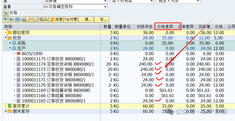Image resolution: width=235 pixels, height=121 pixels.
Task: Click document icon of row 1000011169
Action: 18,90
